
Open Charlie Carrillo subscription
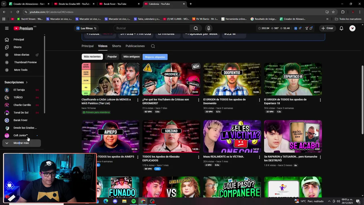click(x=22, y=105)
